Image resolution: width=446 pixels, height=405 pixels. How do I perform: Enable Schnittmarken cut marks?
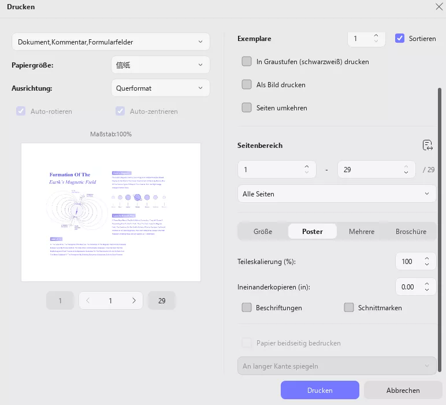(348, 307)
